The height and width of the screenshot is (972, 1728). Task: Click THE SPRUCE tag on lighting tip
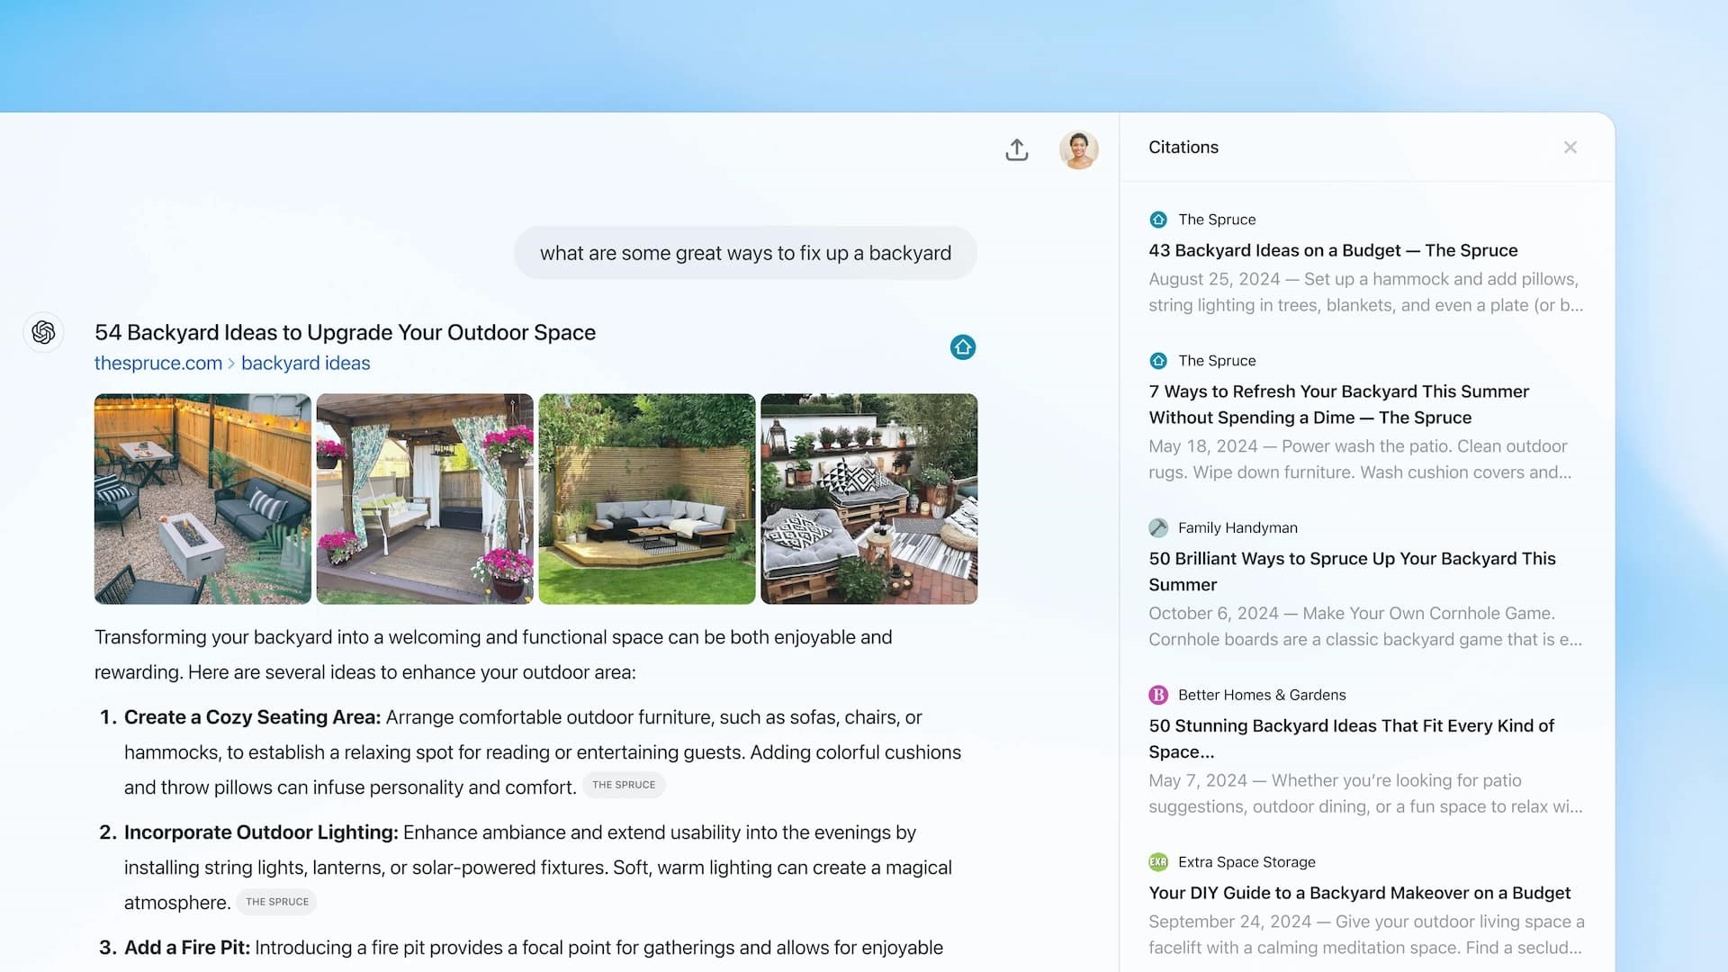point(276,902)
